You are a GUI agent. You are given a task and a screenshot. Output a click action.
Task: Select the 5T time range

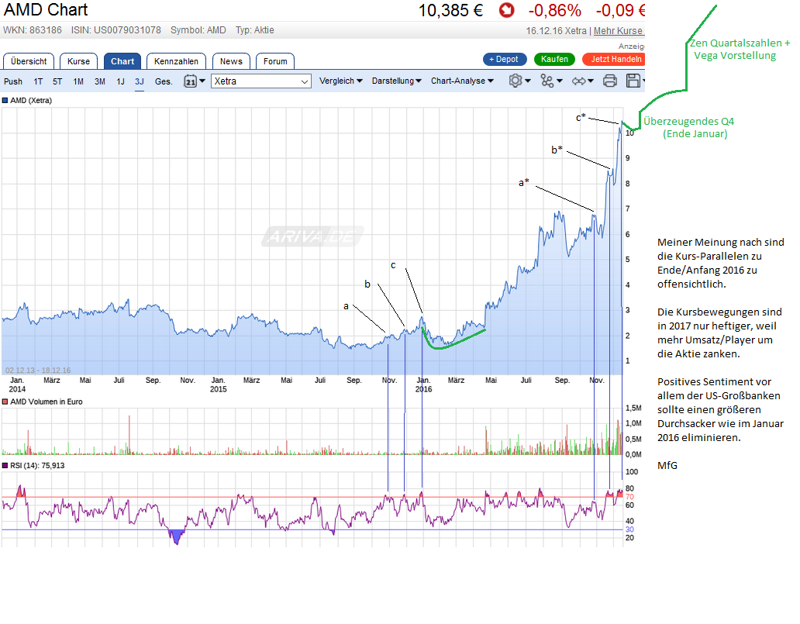click(57, 81)
